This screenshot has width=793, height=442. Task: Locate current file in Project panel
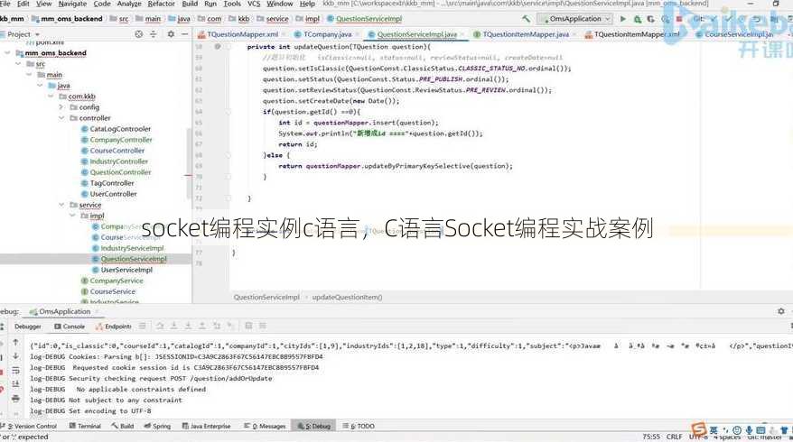[138, 34]
